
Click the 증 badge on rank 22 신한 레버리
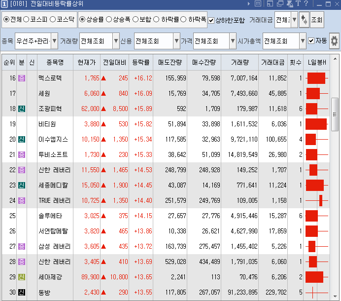(22, 170)
